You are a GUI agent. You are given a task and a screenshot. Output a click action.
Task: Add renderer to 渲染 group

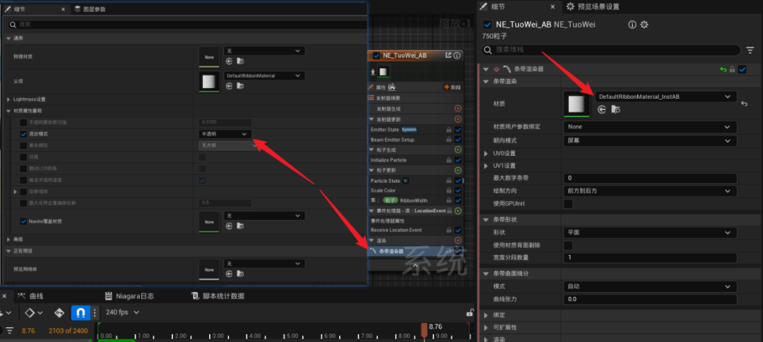tap(457, 240)
